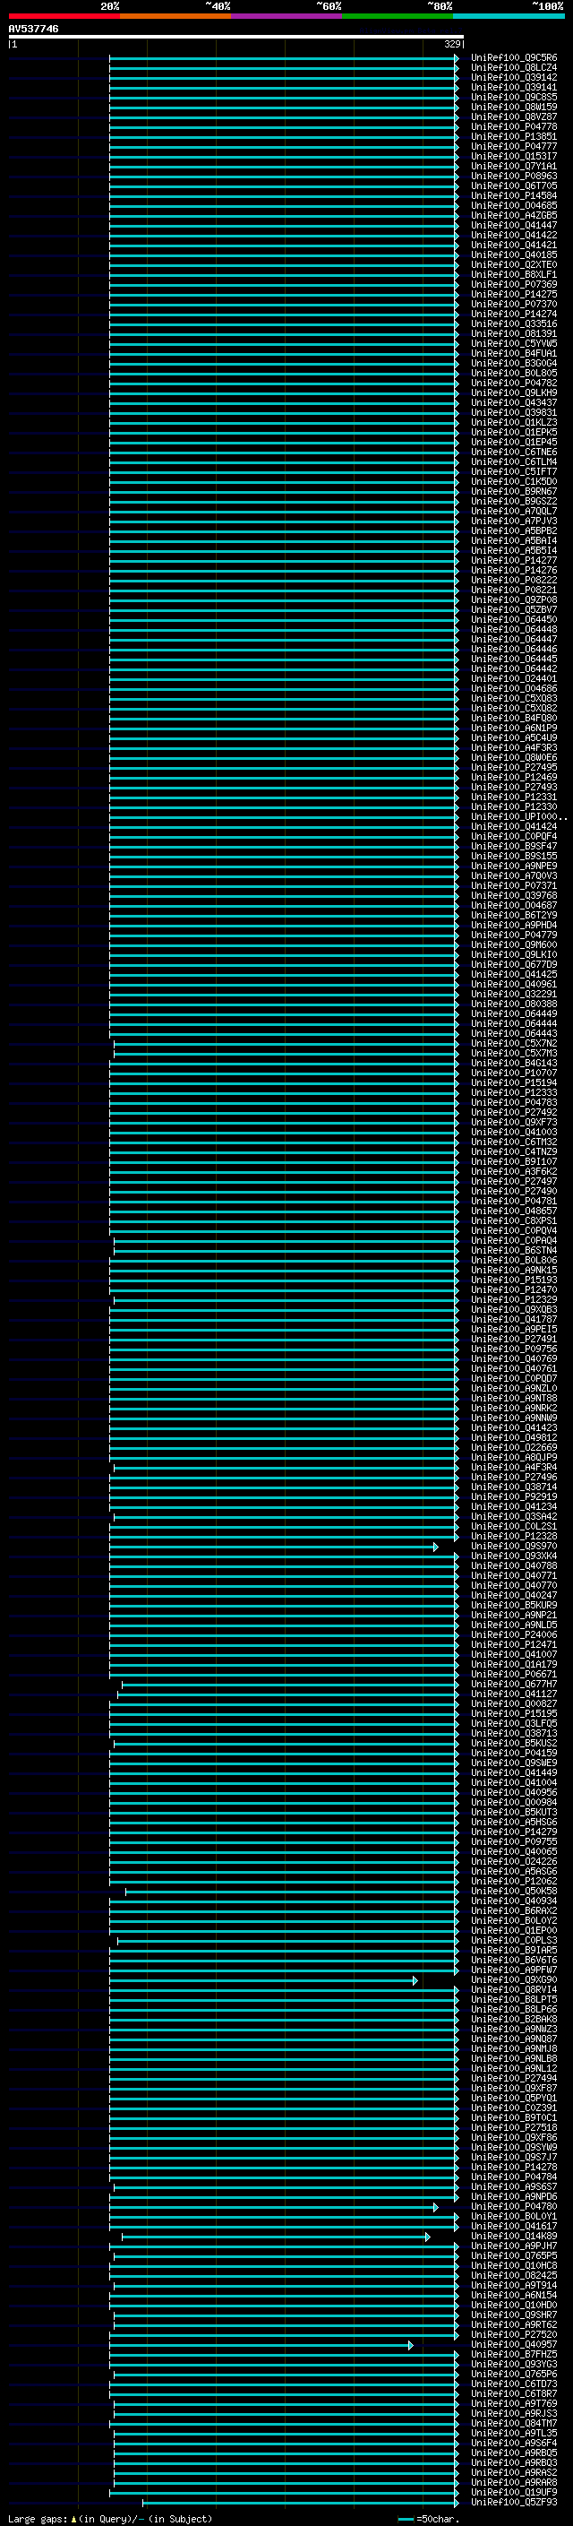This screenshot has height=2526, width=573.
Task: Select hit UniRef100_Q9SWE9
Action: [x=513, y=1763]
